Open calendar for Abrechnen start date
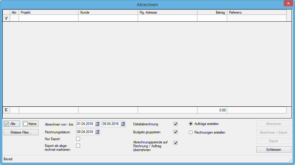 pos(97,124)
